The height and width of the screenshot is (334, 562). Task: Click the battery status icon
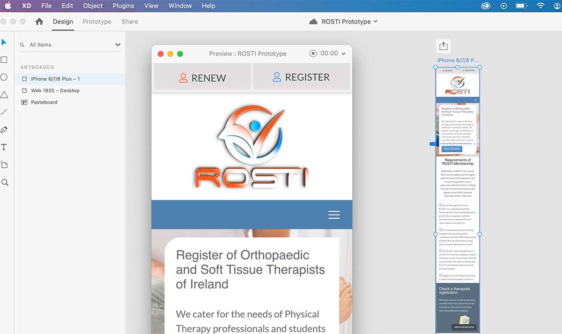[x=521, y=6]
